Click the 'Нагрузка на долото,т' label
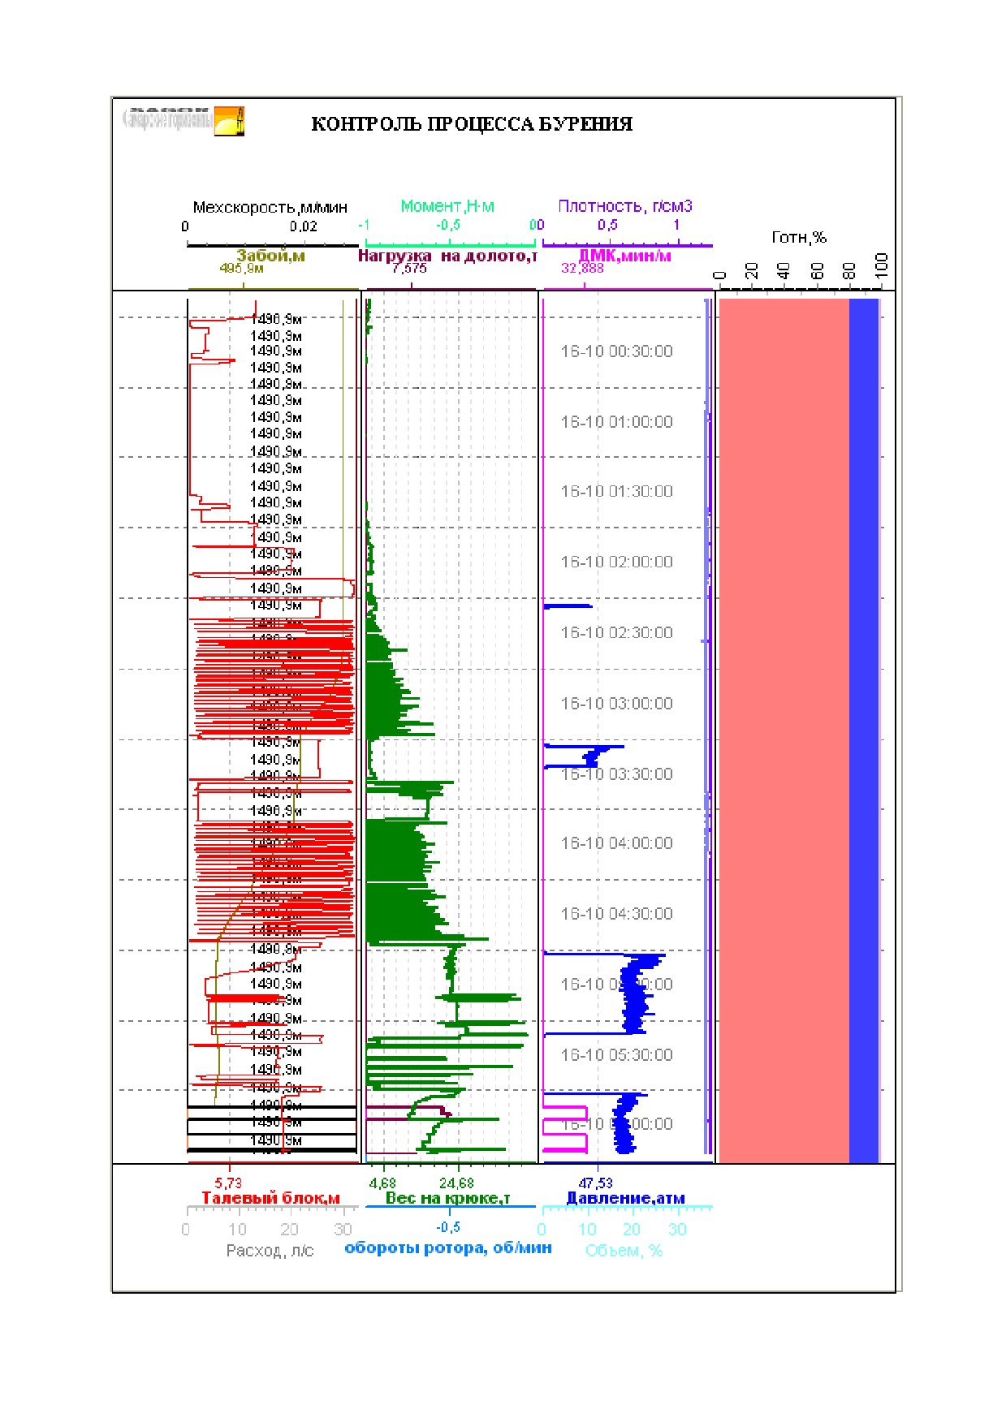The image size is (1006, 1422). pyautogui.click(x=447, y=256)
